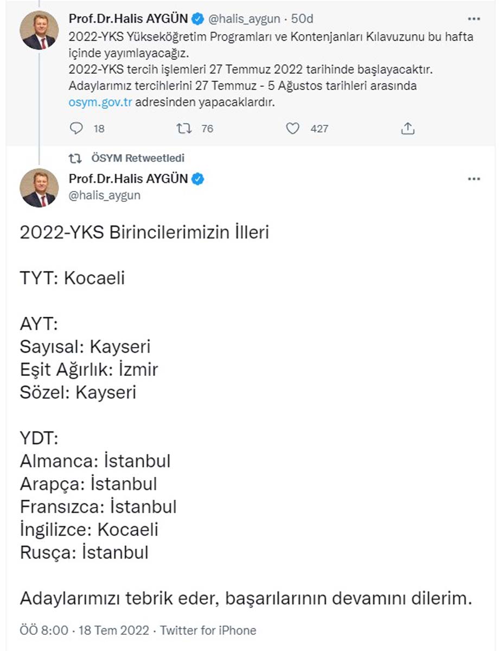Open the profile picture on the first tweet
The height and width of the screenshot is (651, 499).
[39, 29]
